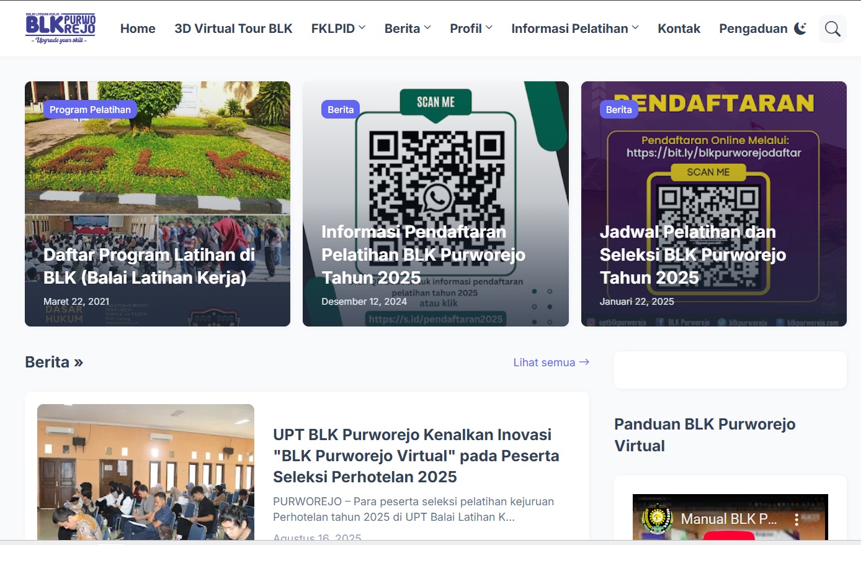The height and width of the screenshot is (581, 861).
Task: Expand Informasi Pelatihan menu
Action: [x=574, y=29]
